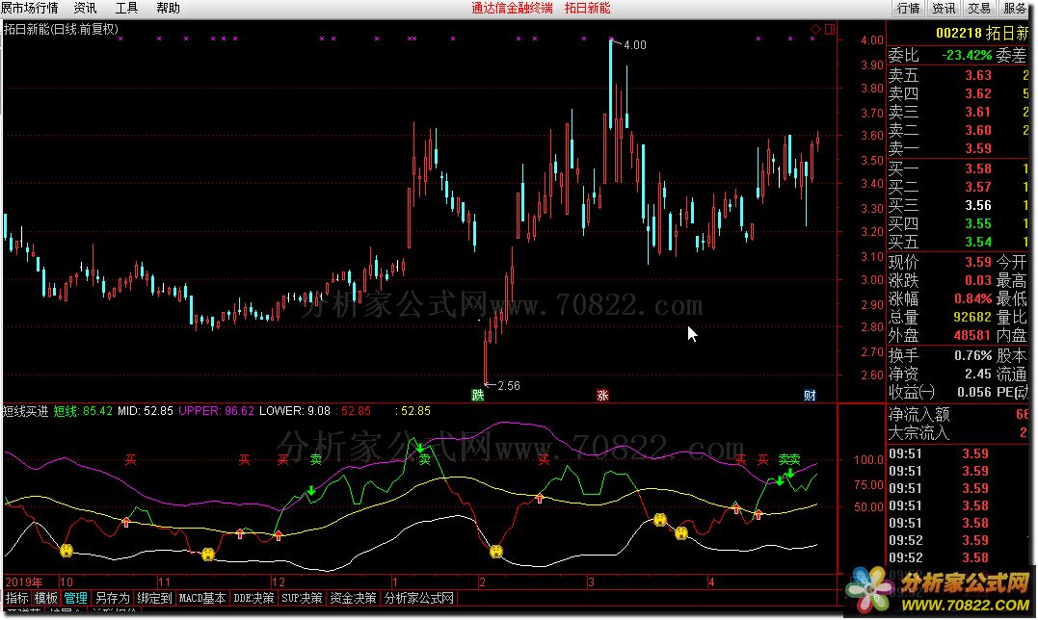Click the 绑定到 tab

click(x=154, y=598)
